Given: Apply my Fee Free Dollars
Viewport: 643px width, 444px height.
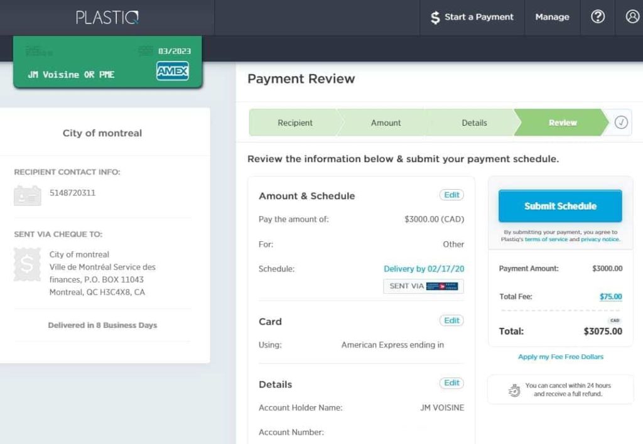Looking at the screenshot, I should (x=560, y=357).
